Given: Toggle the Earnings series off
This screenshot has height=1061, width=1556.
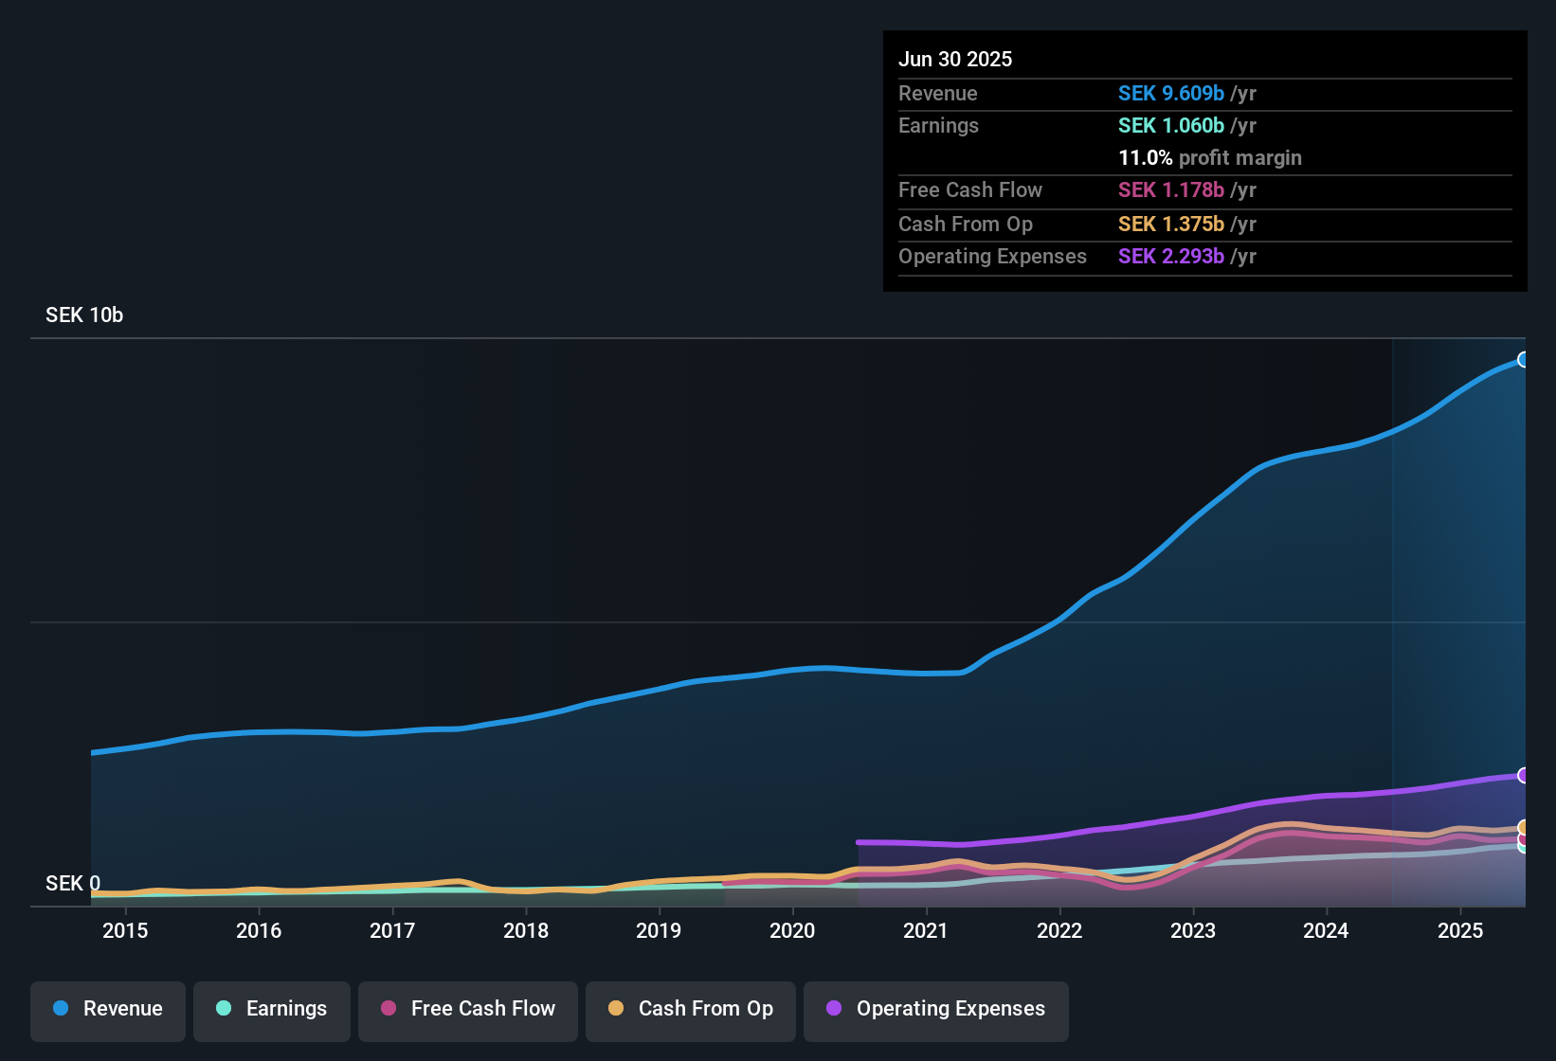Looking at the screenshot, I should (271, 1009).
